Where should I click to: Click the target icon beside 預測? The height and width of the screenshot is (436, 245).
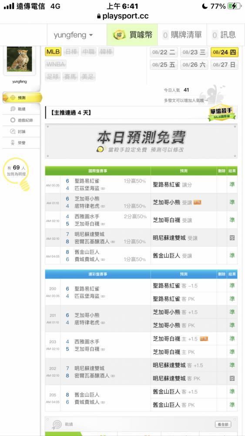(12, 98)
